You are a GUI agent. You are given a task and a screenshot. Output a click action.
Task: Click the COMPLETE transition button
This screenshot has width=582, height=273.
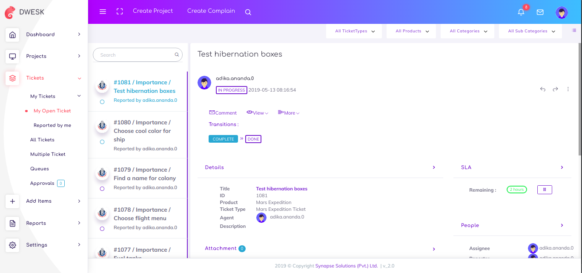(x=223, y=139)
